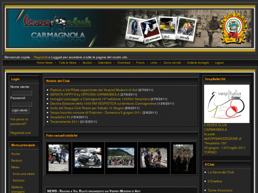Open Sezioni in the top navigation

[87, 63]
